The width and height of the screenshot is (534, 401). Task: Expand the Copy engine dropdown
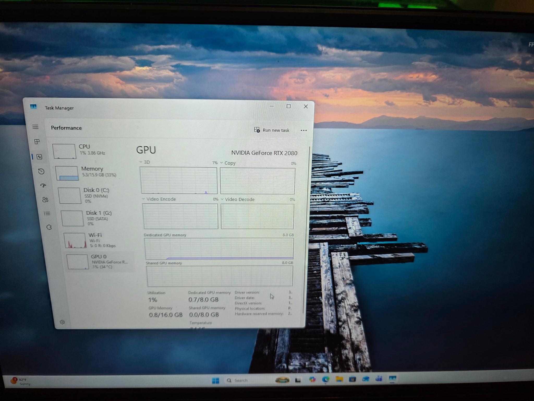click(x=222, y=163)
